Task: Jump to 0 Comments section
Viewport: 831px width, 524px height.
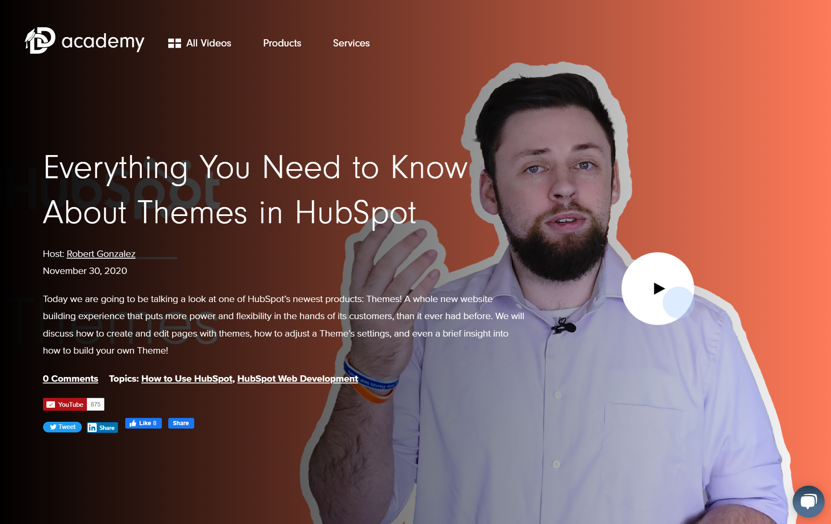Action: 70,379
